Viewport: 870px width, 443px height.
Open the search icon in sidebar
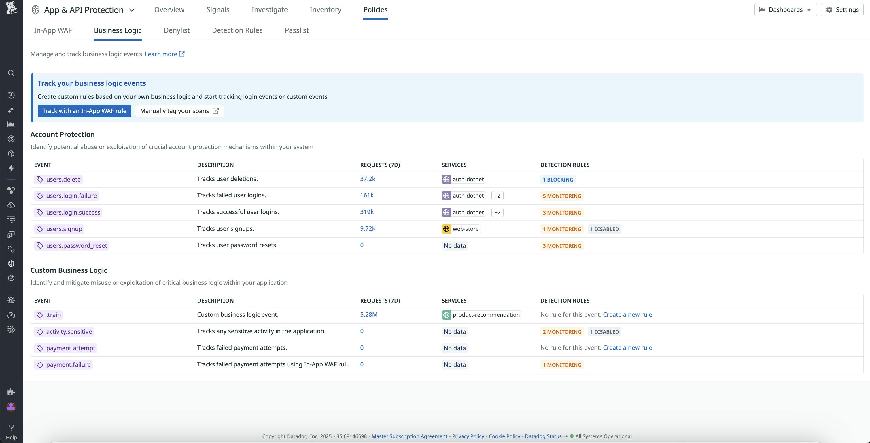[x=11, y=73]
